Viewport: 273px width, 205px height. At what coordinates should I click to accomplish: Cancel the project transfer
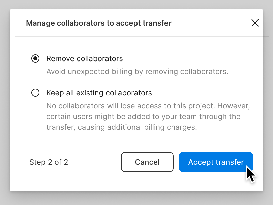(147, 162)
